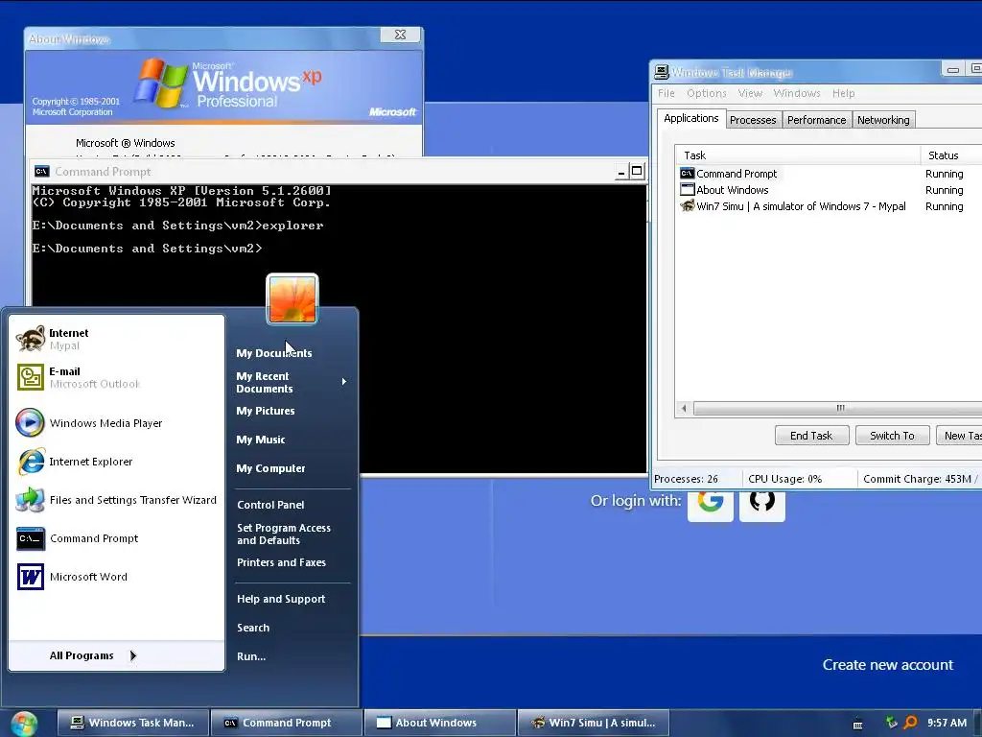Open Task Manager Options menu

pos(707,93)
